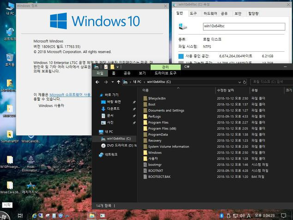
Task: Open the 홈 ribbon tab
Action: pos(114,73)
